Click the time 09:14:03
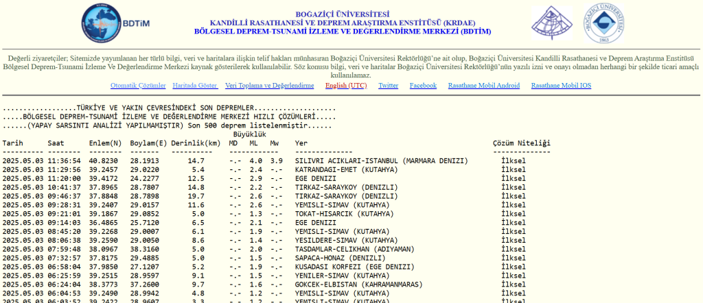Screen dimensions: 703x303 [x=64, y=222]
